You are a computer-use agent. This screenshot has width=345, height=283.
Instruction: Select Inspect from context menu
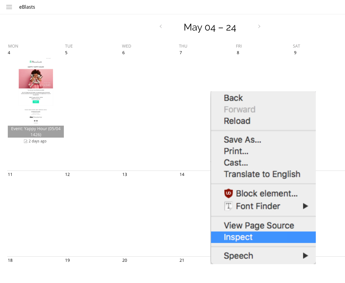[x=238, y=237]
